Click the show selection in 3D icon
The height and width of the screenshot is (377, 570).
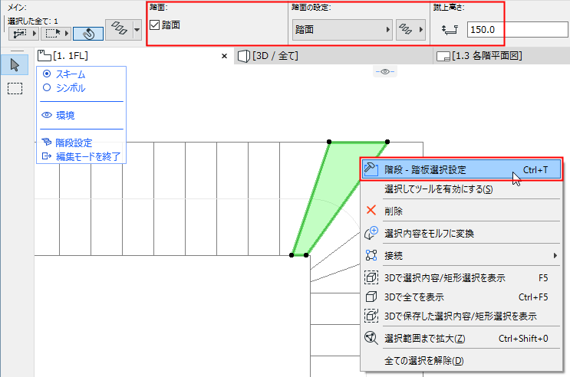[371, 277]
